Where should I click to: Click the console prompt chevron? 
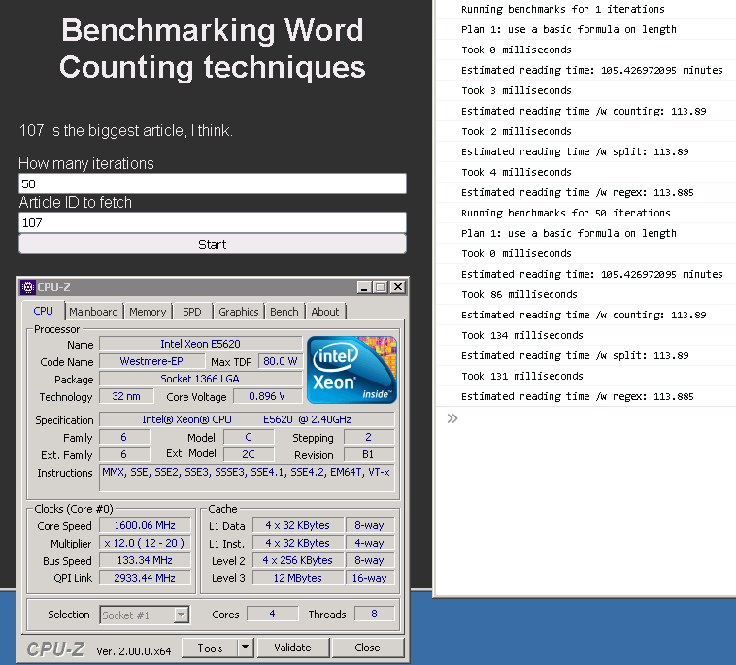pos(452,418)
